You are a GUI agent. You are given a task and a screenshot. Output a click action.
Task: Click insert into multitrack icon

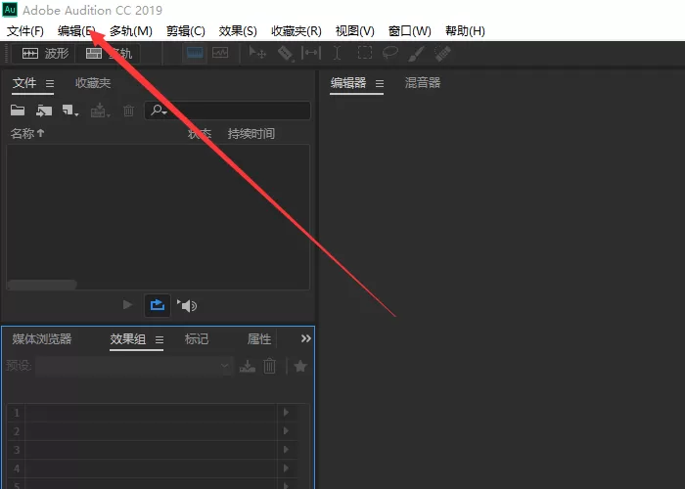(x=100, y=111)
